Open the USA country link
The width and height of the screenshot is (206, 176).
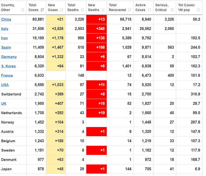tap(5, 85)
